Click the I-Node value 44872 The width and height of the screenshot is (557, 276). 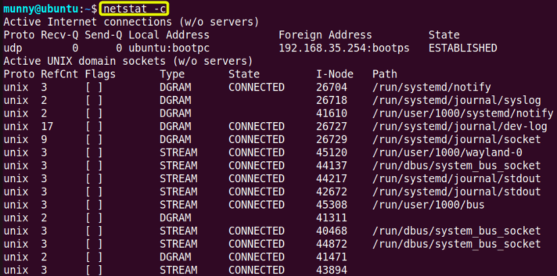tap(331, 244)
